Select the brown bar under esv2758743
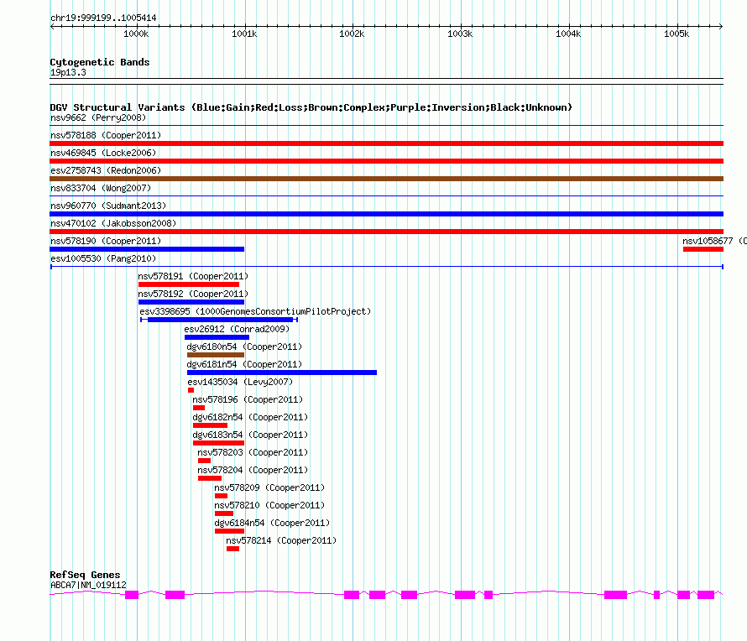 click(x=386, y=179)
